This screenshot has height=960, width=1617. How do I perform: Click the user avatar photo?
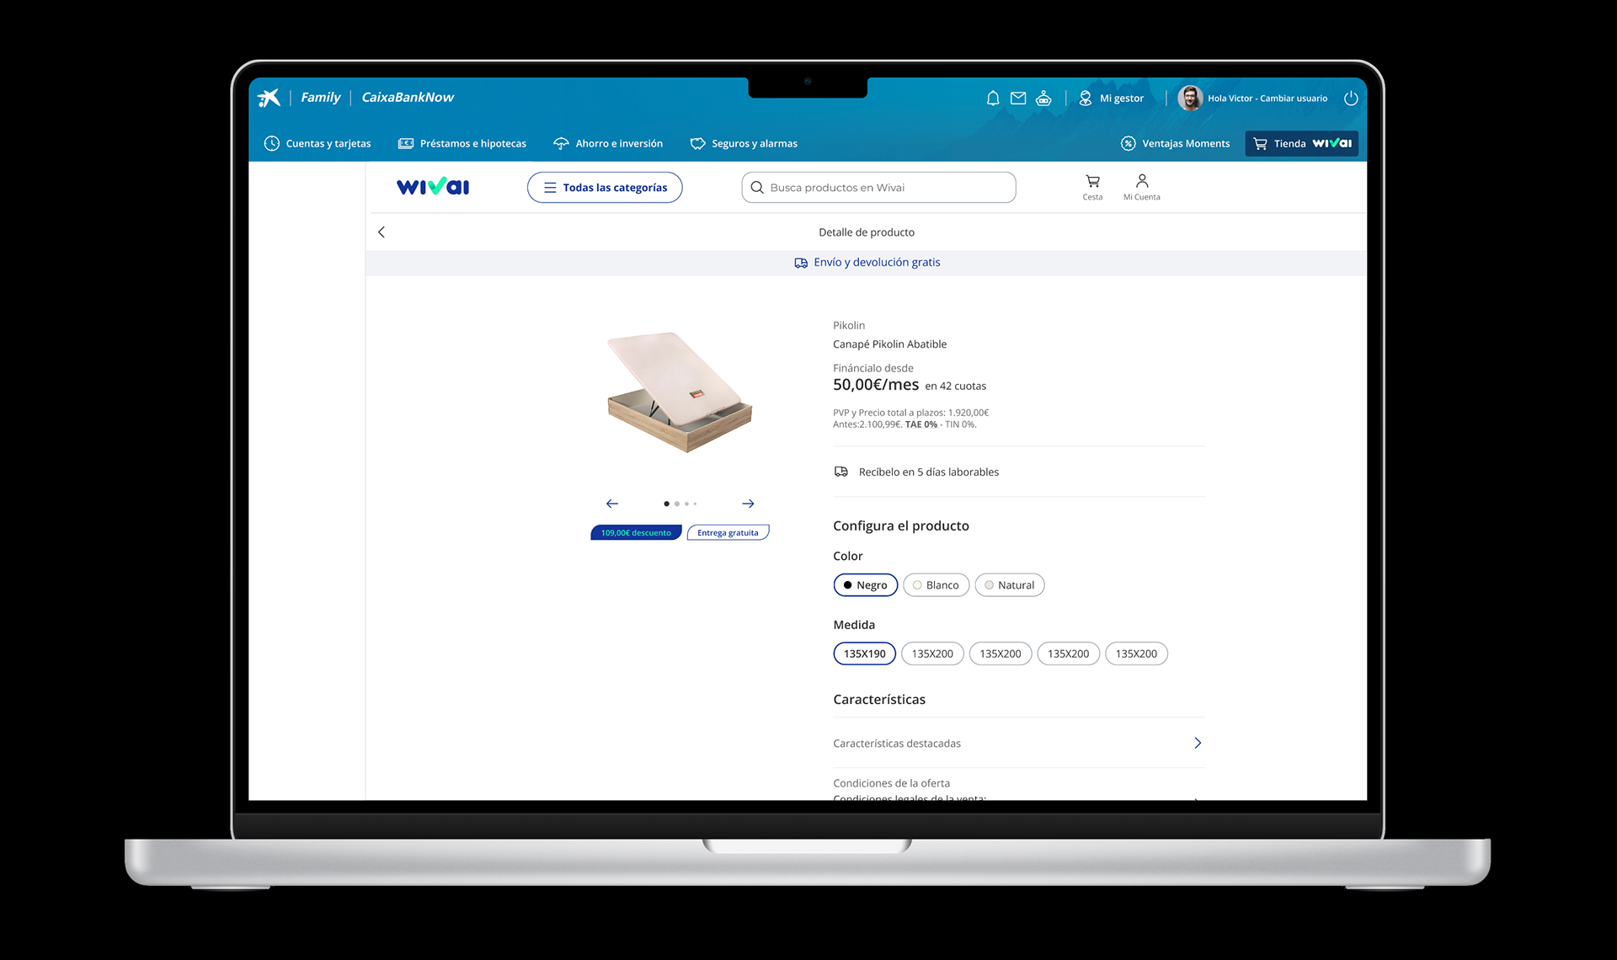[1189, 99]
